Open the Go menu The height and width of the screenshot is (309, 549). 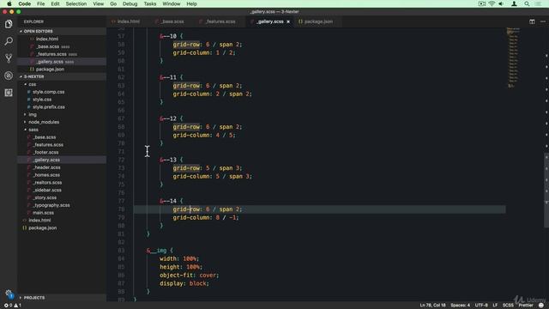click(x=113, y=3)
